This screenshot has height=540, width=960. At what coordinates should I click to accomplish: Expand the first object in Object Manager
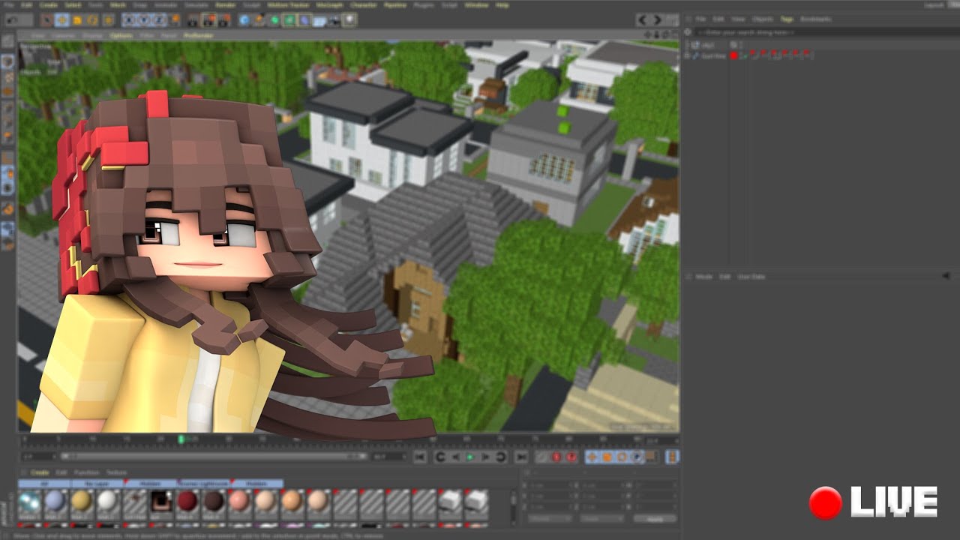(x=687, y=45)
